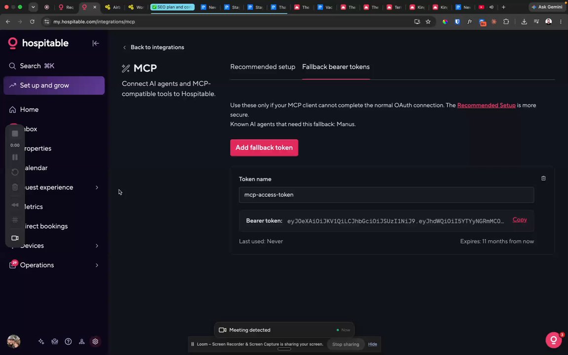The height and width of the screenshot is (355, 568).
Task: Expand the Devices submenu chevron
Action: 97,246
